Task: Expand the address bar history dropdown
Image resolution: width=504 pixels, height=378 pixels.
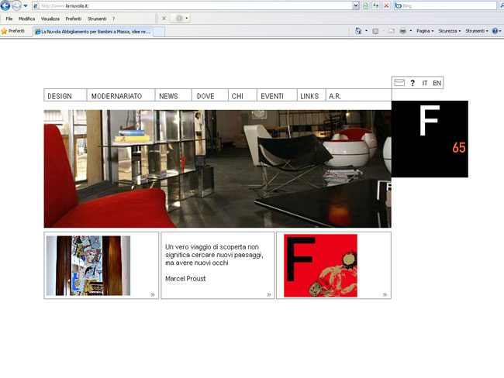Action: [355, 5]
